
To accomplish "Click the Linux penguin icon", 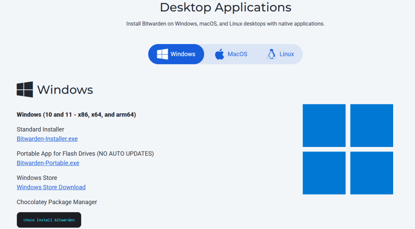I will click(271, 54).
